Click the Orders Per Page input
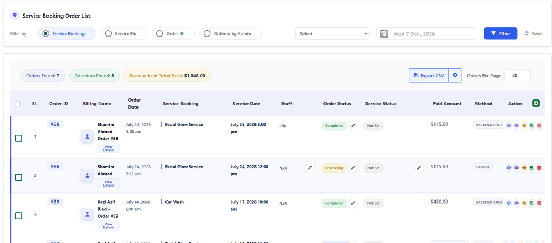 coord(517,75)
